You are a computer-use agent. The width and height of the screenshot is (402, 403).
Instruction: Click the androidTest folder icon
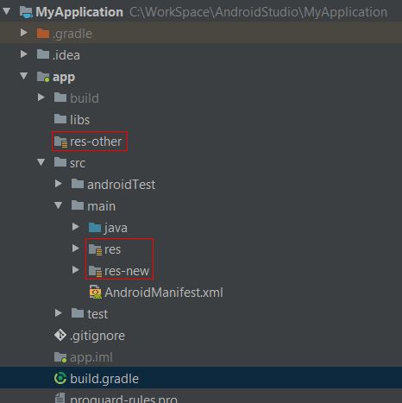(78, 184)
